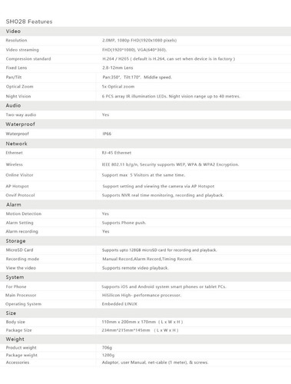The width and height of the screenshot is (291, 384).
Task: Click the Alarm section header
Action: click(x=145, y=204)
